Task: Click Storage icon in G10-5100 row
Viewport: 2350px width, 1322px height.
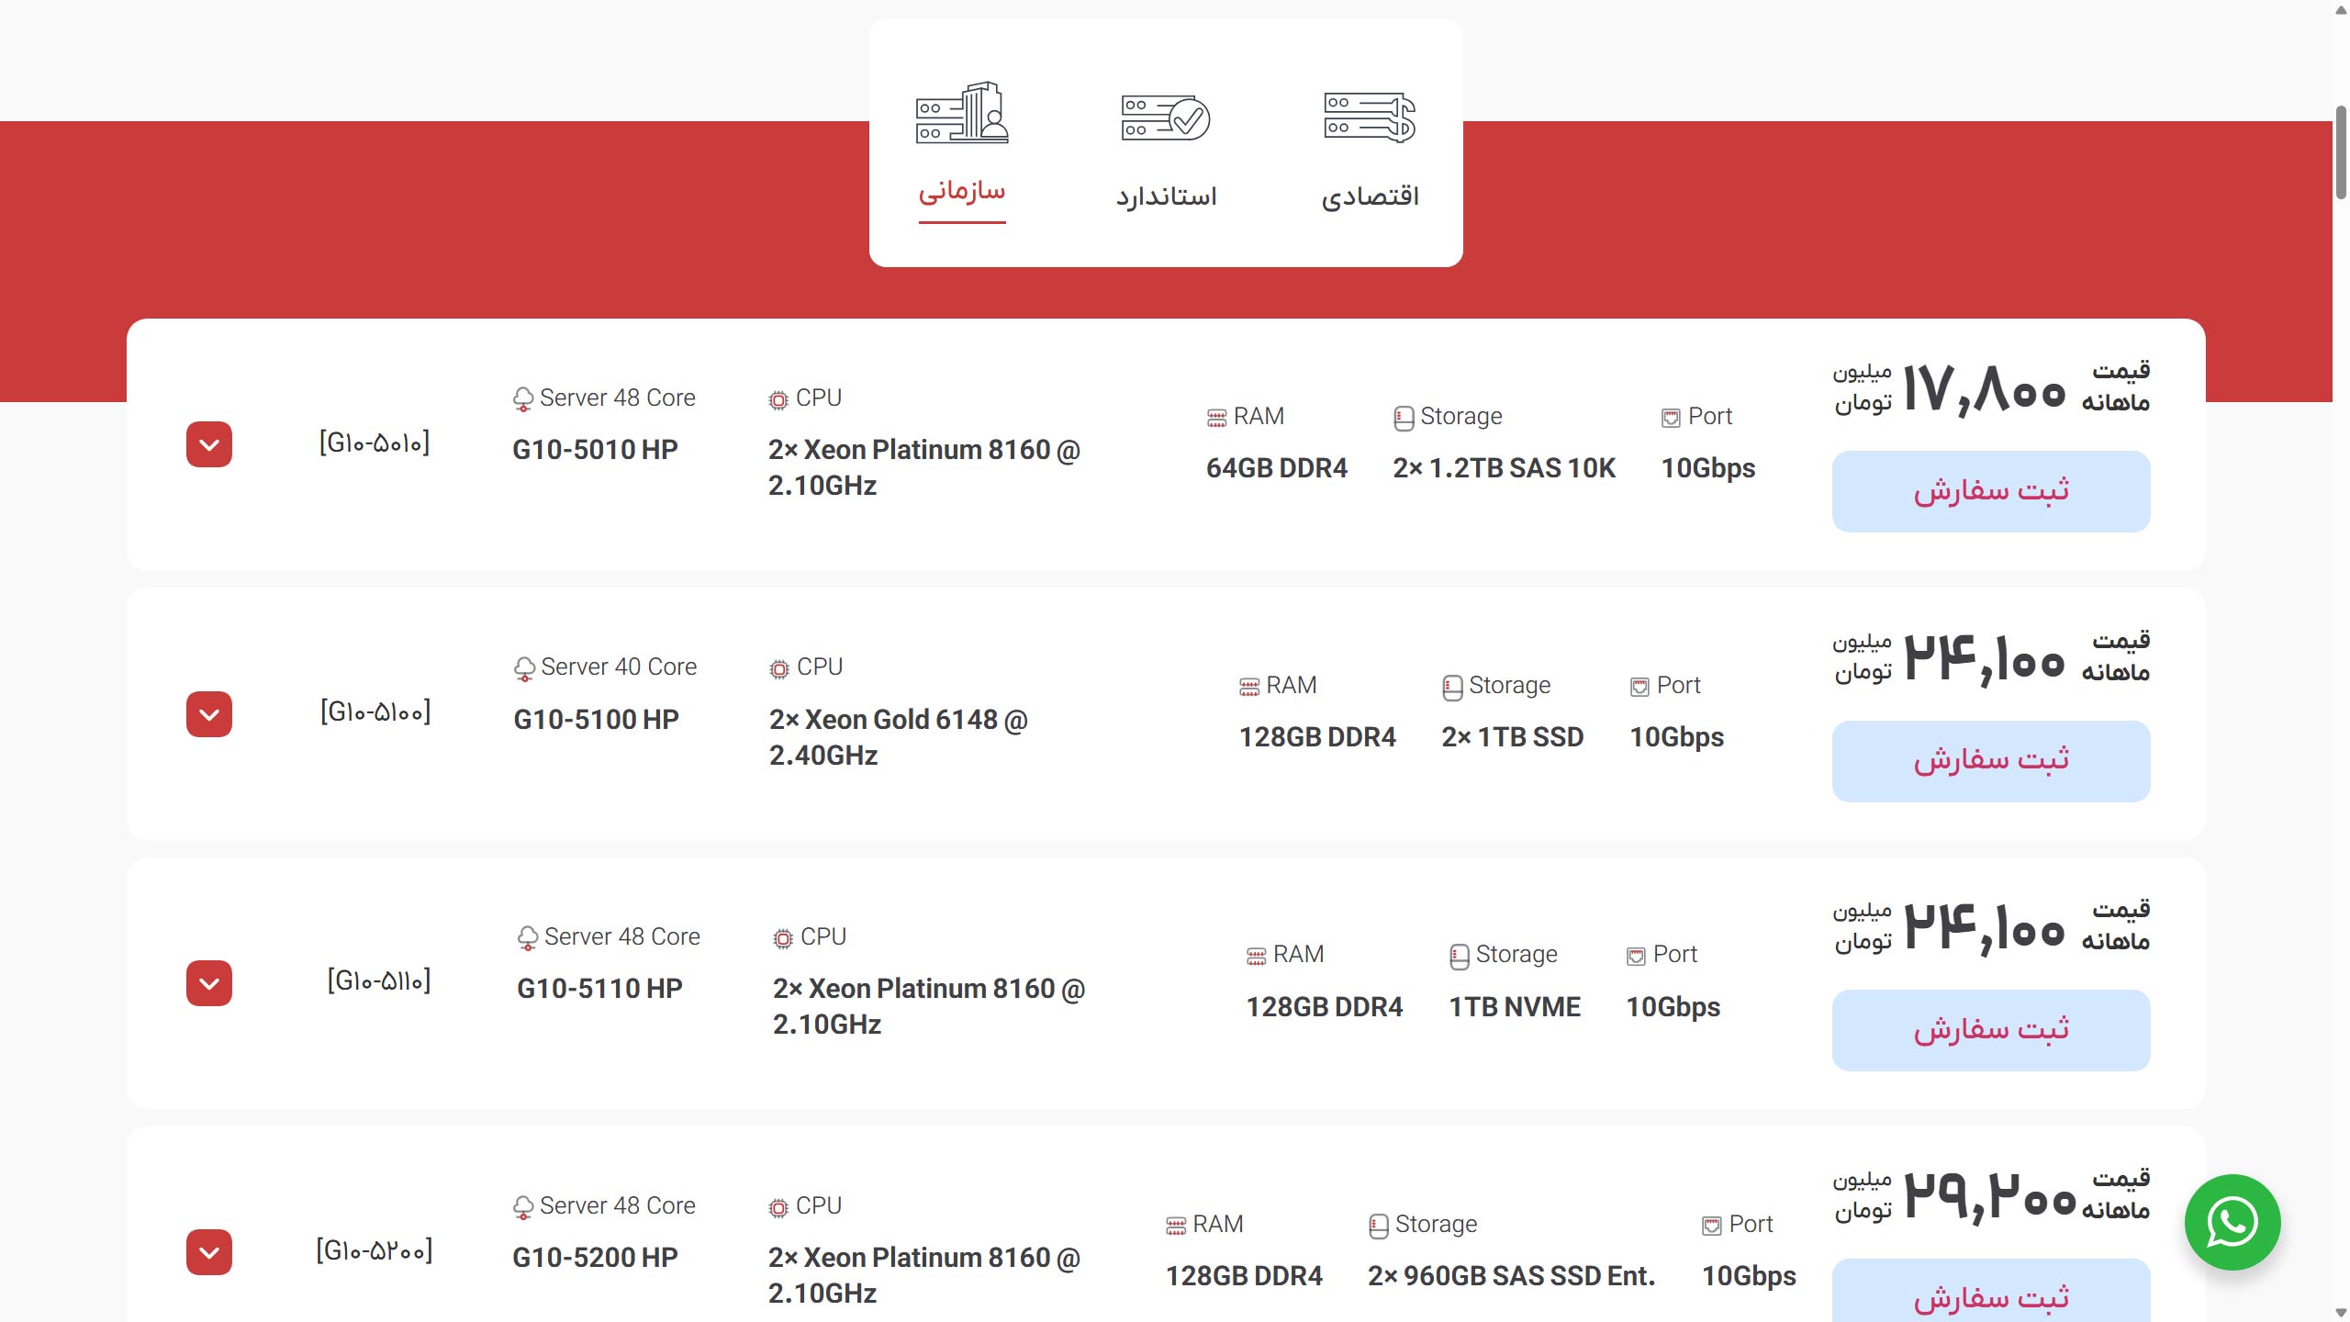Action: (x=1452, y=688)
